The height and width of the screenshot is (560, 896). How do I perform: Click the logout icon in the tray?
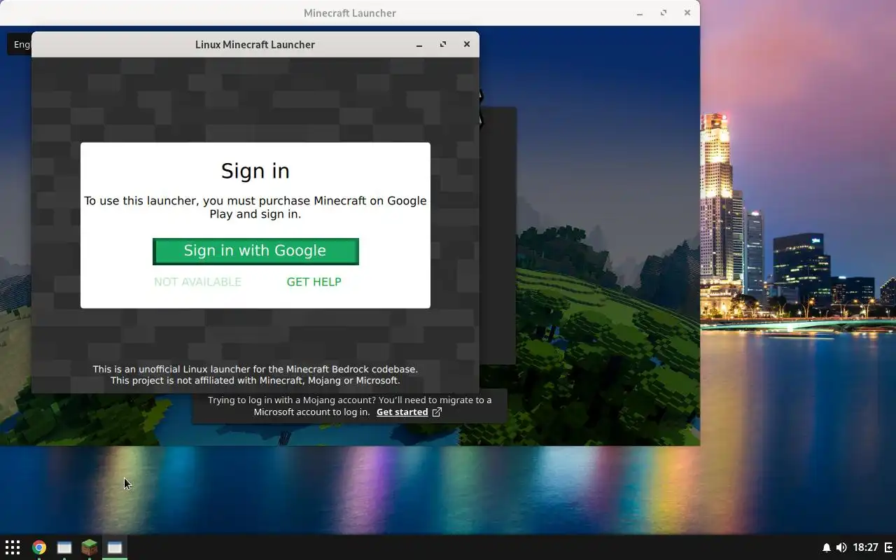tap(889, 547)
